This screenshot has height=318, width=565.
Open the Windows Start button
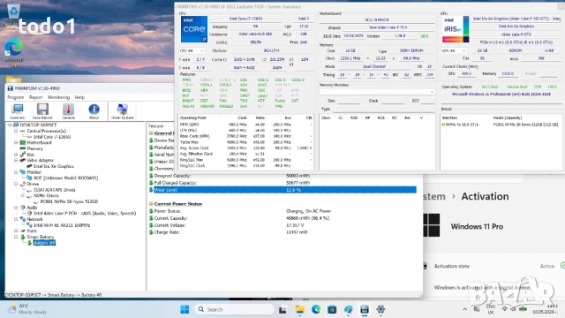185,309
